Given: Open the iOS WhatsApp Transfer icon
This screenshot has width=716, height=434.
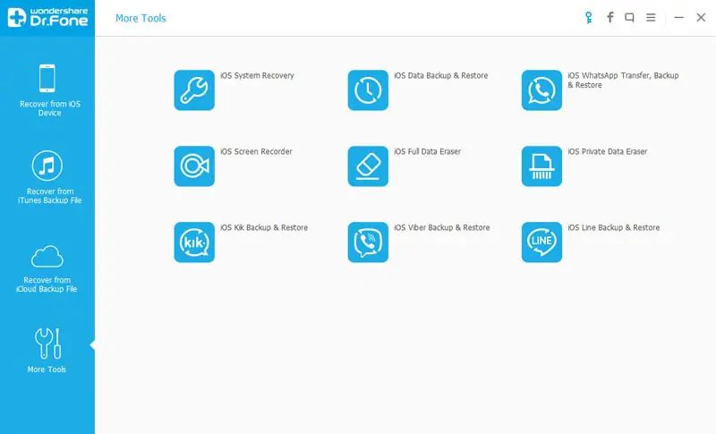Looking at the screenshot, I should (541, 89).
